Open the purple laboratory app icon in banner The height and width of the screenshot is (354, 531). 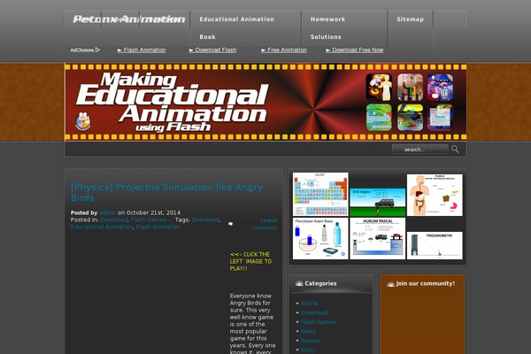point(440,88)
